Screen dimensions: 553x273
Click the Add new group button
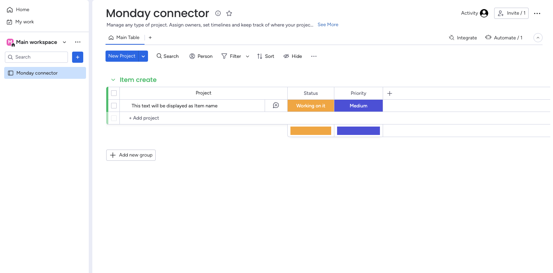coord(131,155)
